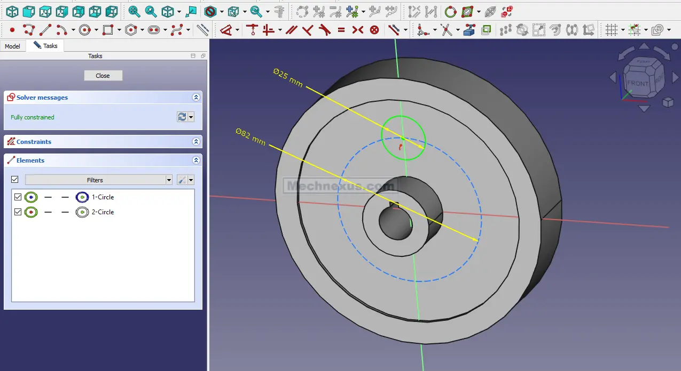The width and height of the screenshot is (681, 371).
Task: Switch to the Model tab
Action: coord(12,46)
